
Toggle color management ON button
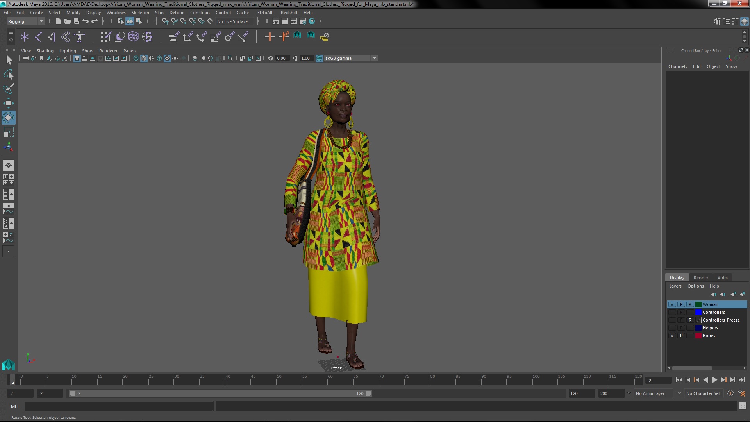(x=319, y=58)
